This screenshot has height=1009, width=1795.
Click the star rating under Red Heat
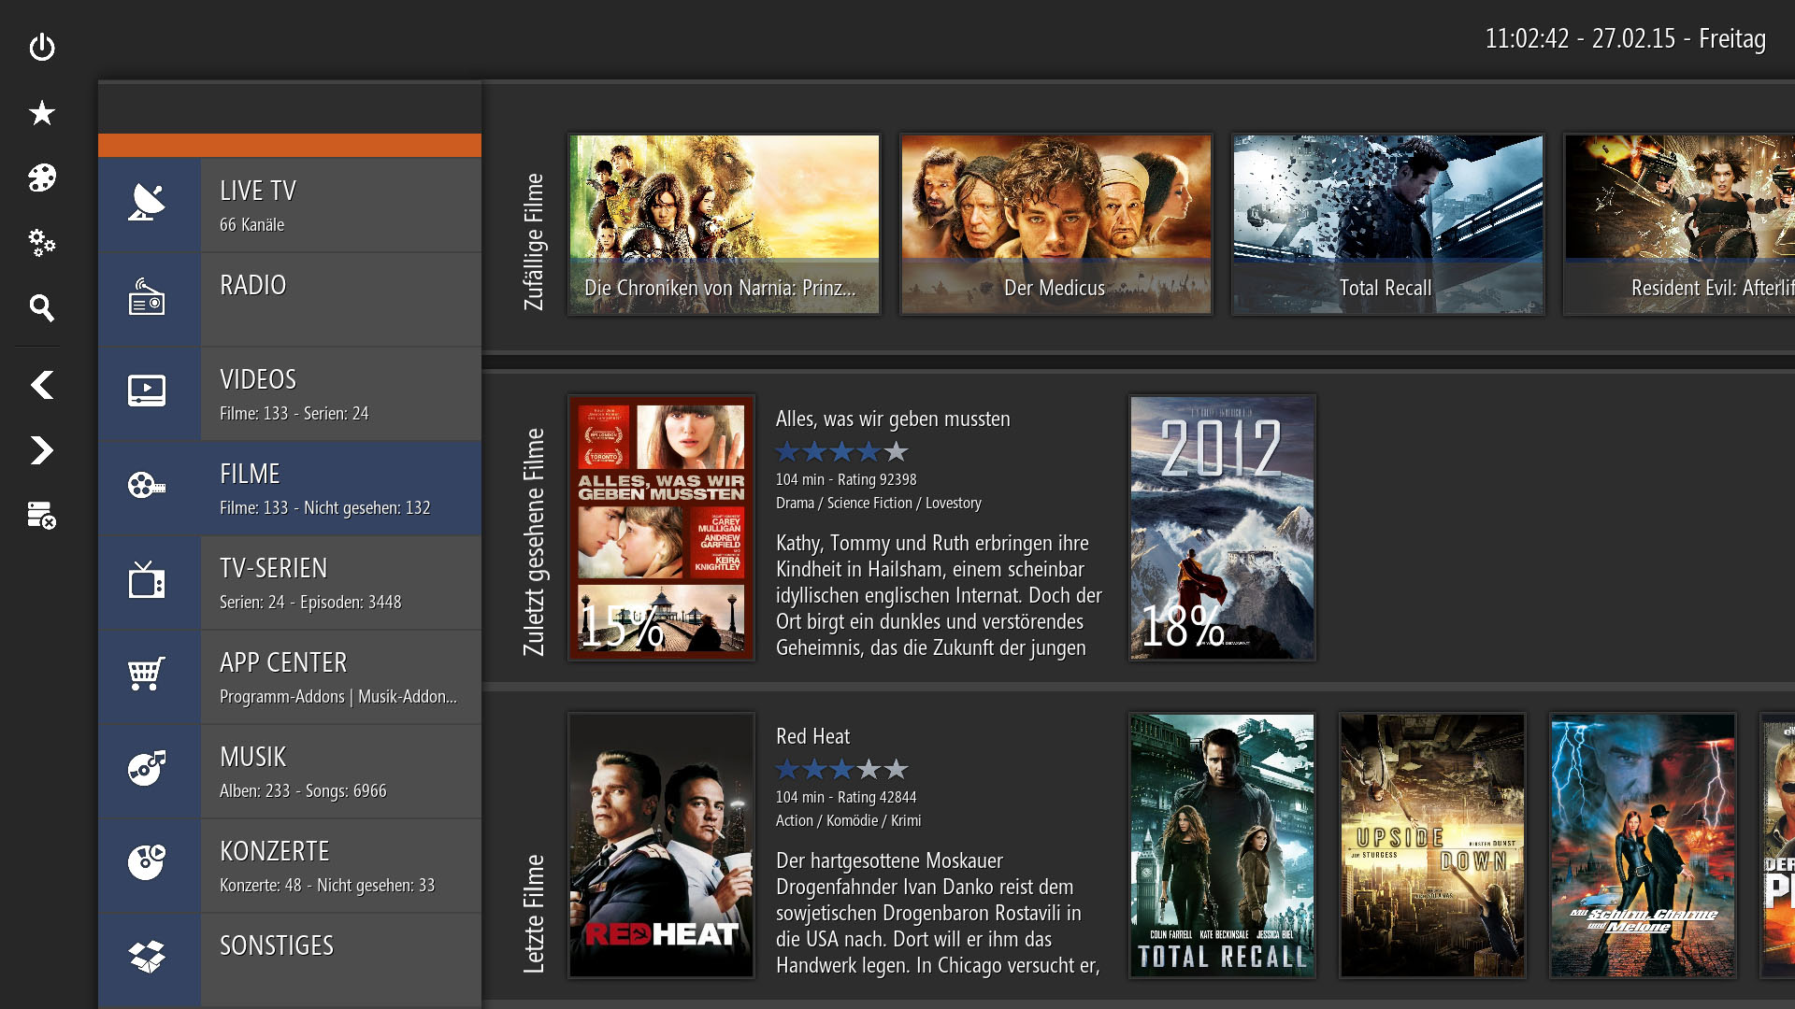(x=841, y=769)
